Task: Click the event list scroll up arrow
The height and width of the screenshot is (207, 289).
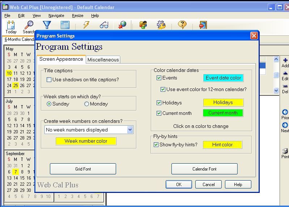Action: point(276,59)
